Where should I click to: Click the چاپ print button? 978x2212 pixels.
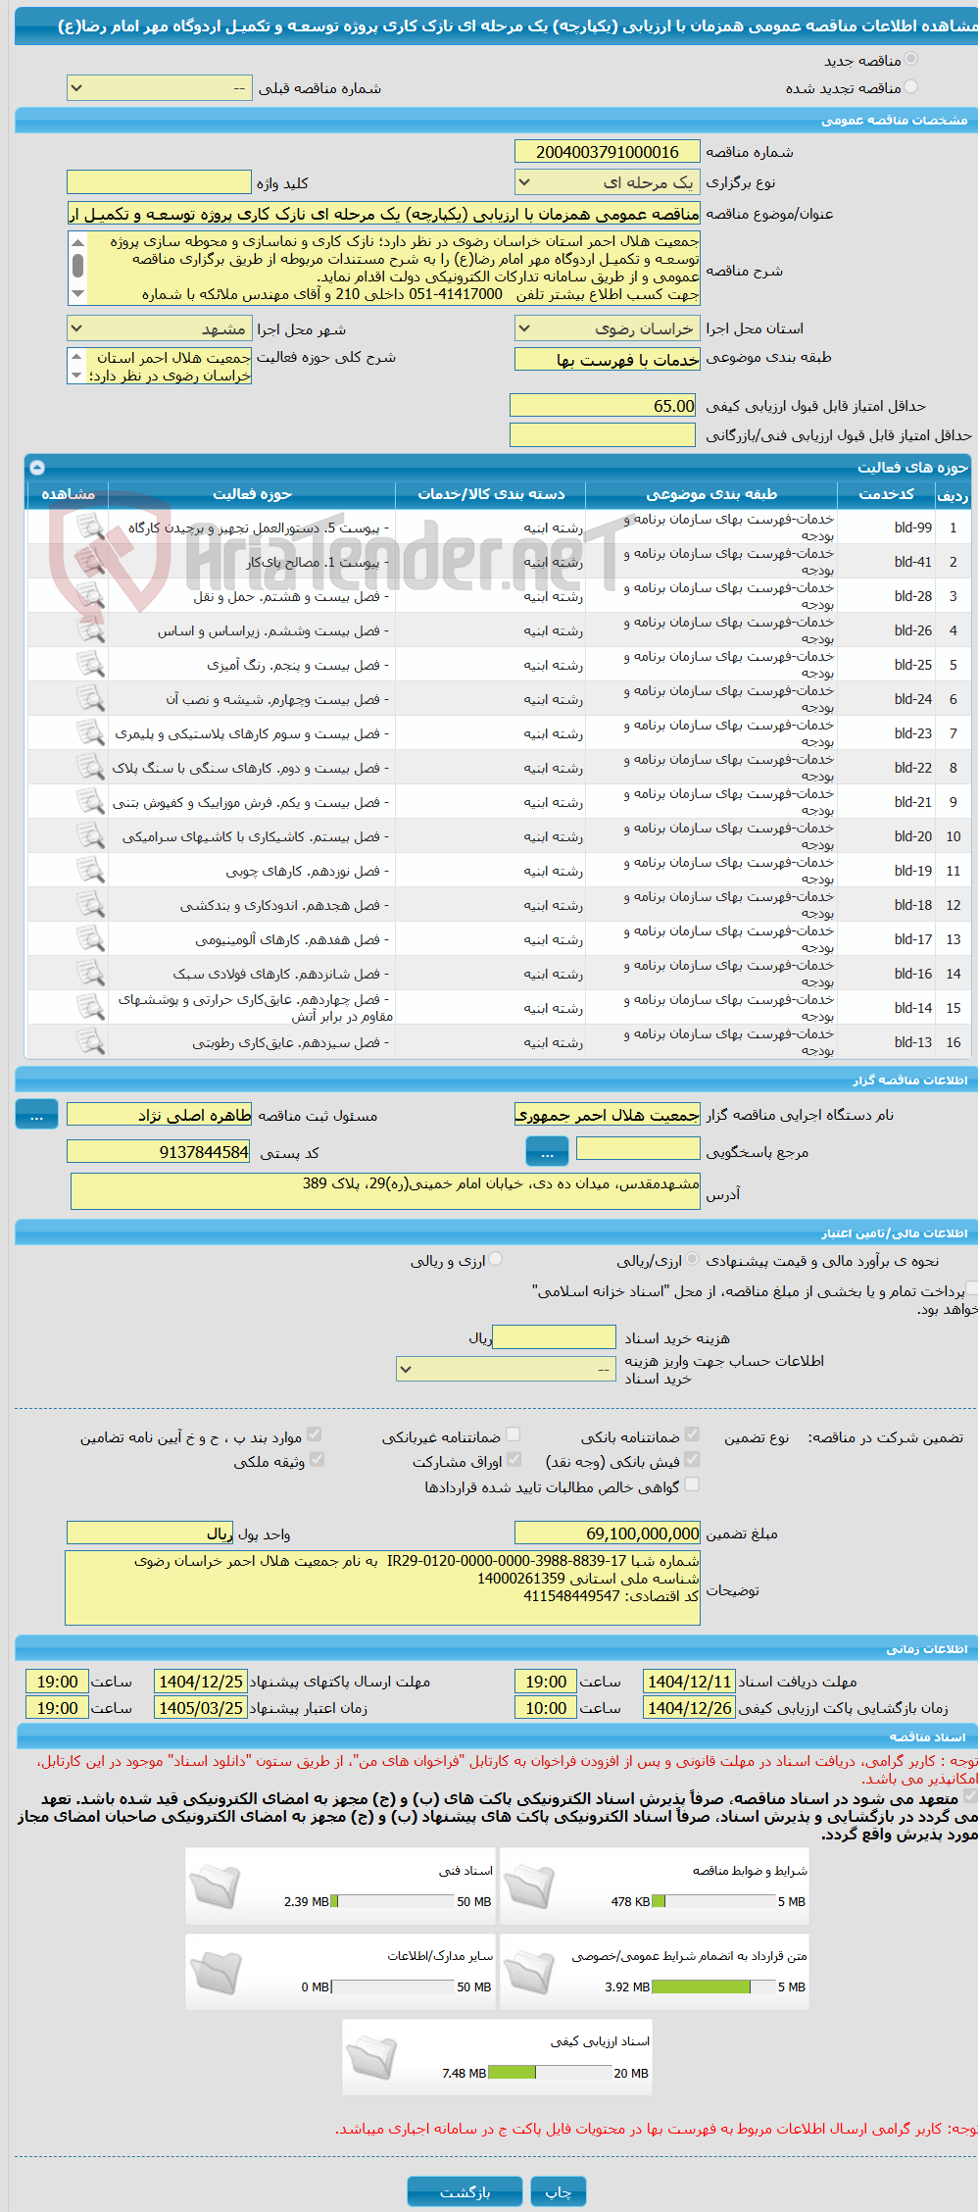558,2191
